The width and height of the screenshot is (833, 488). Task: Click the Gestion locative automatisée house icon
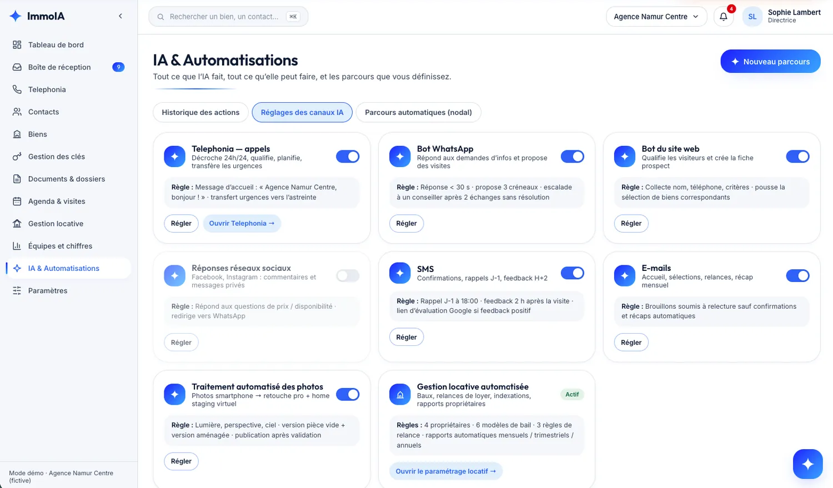[400, 395]
